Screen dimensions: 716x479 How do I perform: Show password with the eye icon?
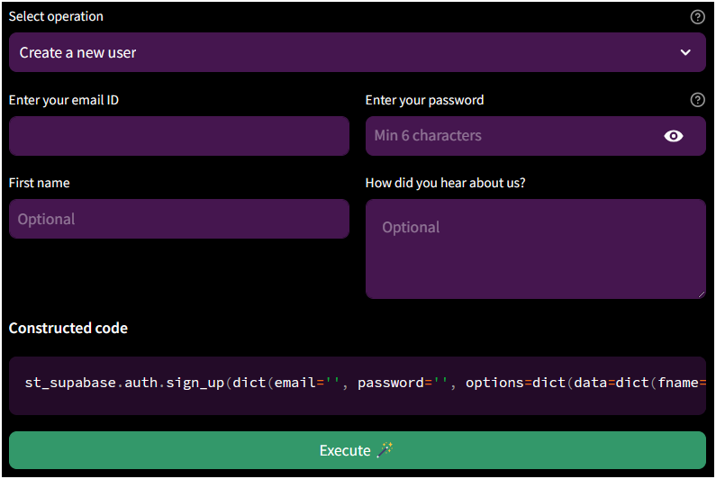[x=674, y=136]
